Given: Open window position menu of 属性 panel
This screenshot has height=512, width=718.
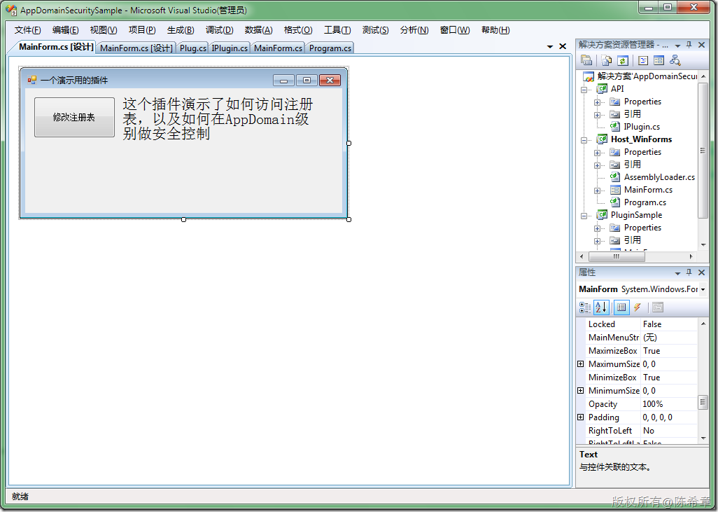Looking at the screenshot, I should click(x=677, y=273).
